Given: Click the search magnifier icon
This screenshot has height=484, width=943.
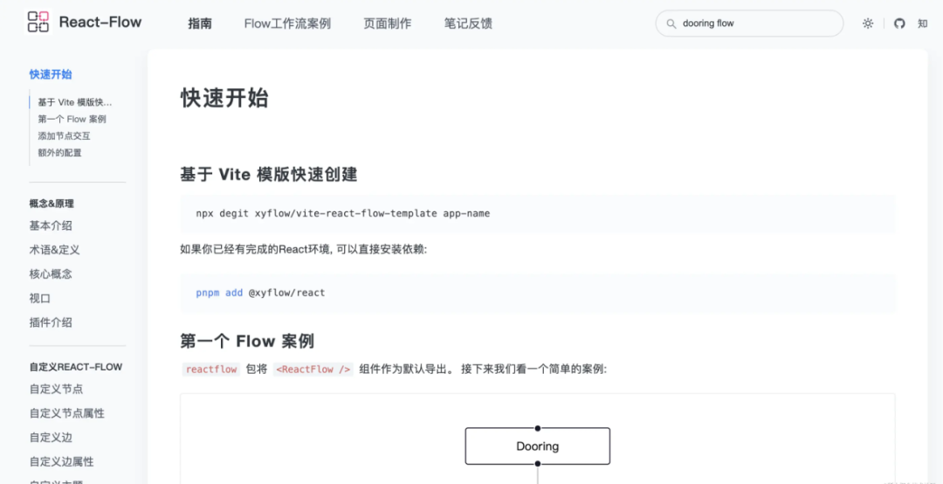Looking at the screenshot, I should (671, 24).
